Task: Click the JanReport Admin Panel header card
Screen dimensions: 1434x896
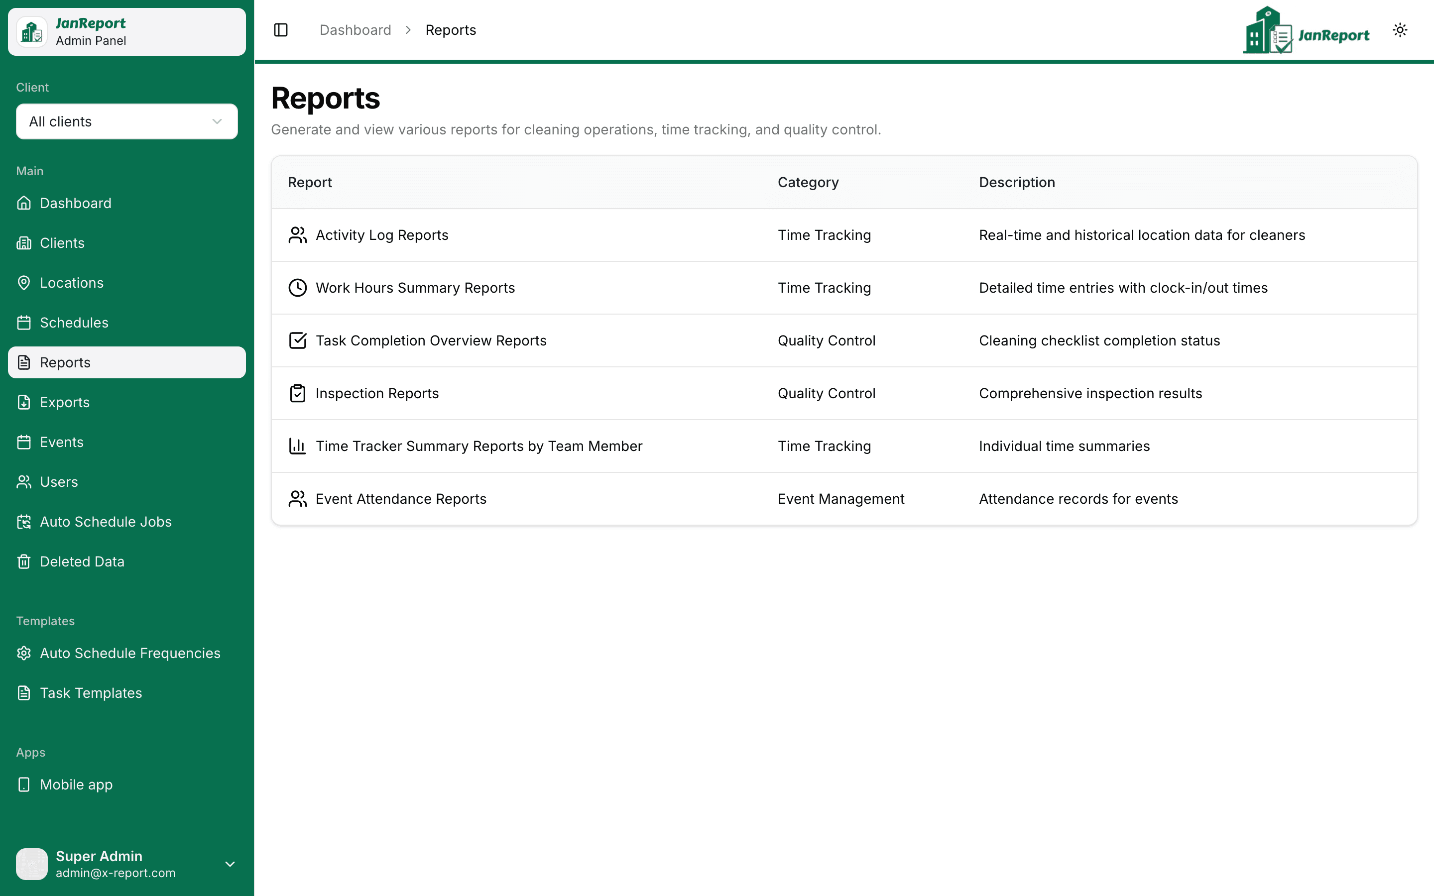Action: [127, 32]
